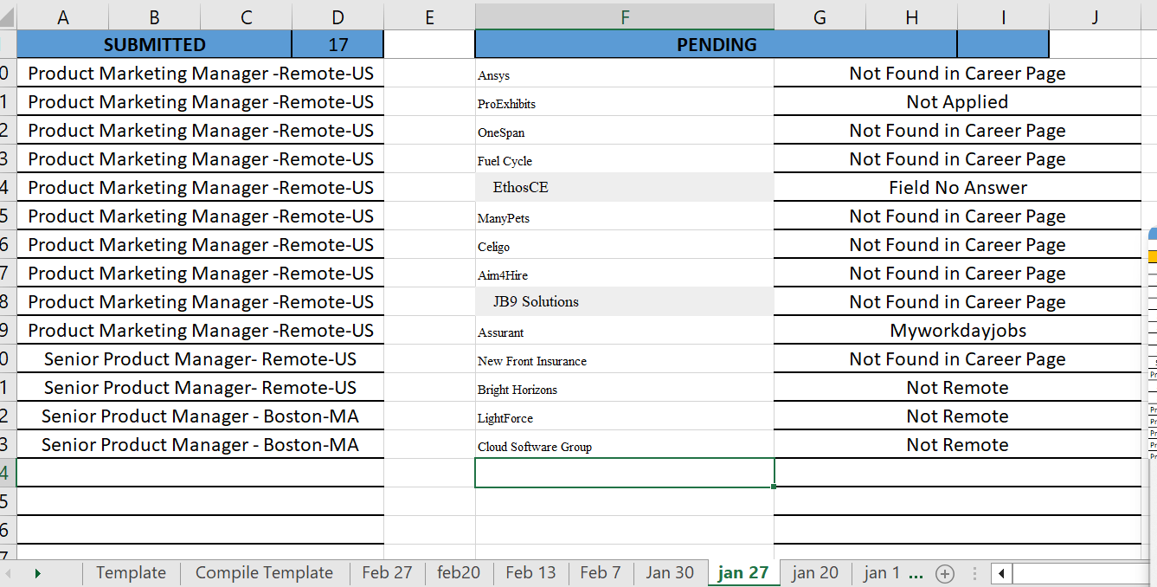Click the PENDING header cell
The width and height of the screenshot is (1157, 587).
click(x=716, y=45)
